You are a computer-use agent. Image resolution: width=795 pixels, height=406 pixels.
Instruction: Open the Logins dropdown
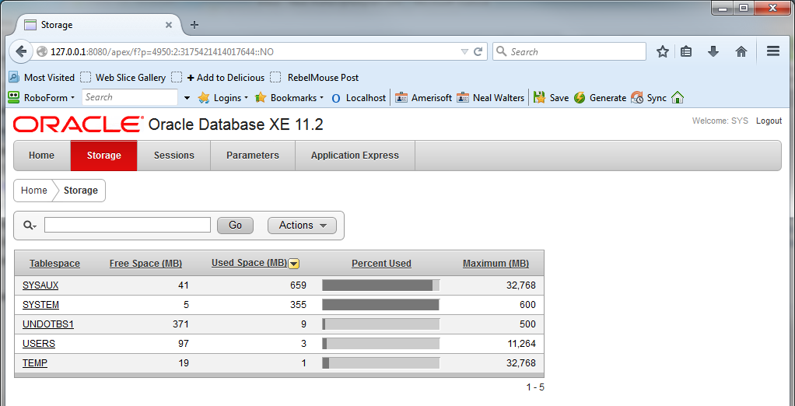(223, 98)
